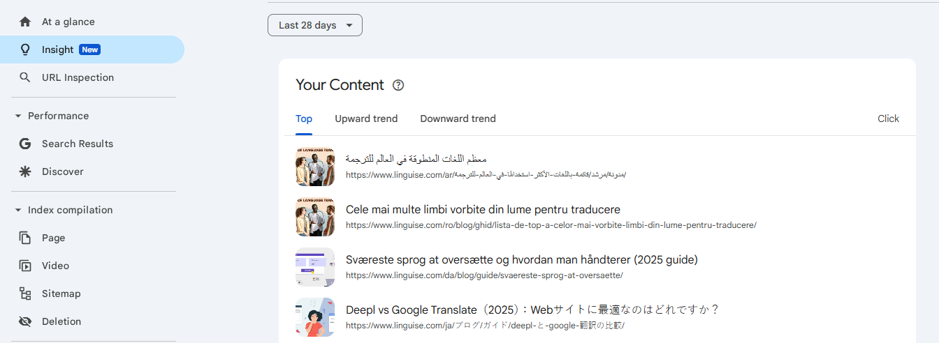Viewport: 939px width, 343px height.
Task: Click the asterisk Discover icon
Action: click(25, 171)
